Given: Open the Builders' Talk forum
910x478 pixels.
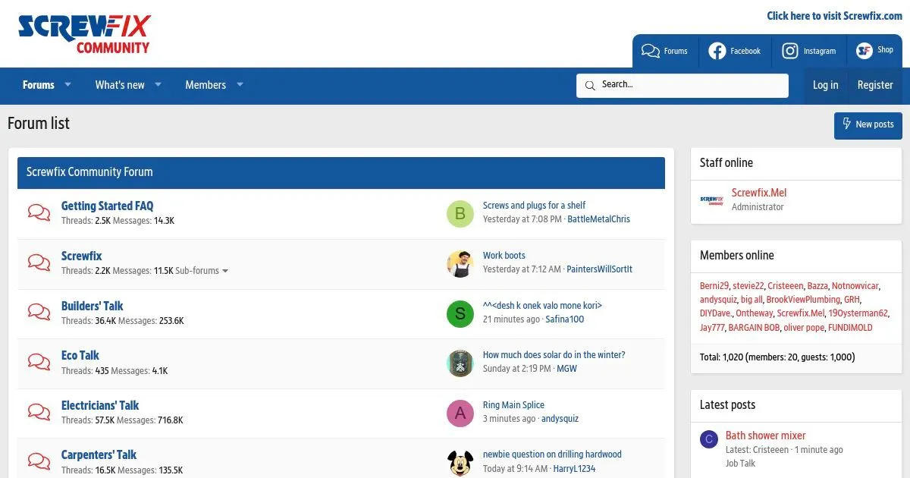Looking at the screenshot, I should pos(92,307).
